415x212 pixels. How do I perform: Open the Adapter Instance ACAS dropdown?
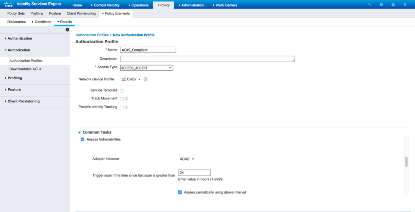[187, 159]
